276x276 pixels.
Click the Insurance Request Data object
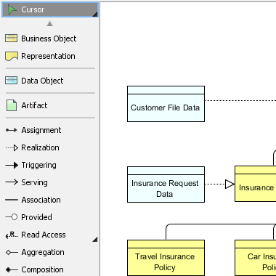pyautogui.click(x=166, y=184)
